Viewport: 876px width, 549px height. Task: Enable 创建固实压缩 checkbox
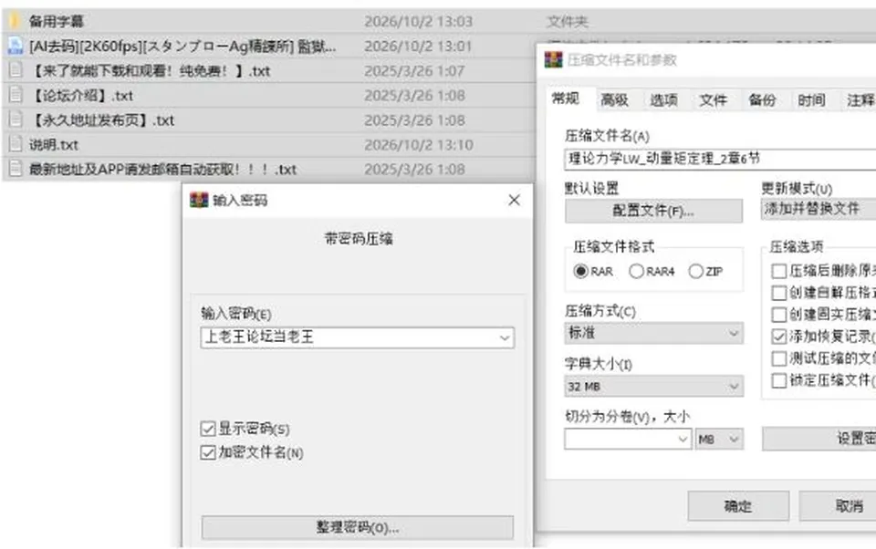778,315
